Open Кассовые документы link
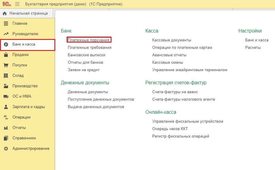This screenshot has width=275, height=170. coord(172,40)
